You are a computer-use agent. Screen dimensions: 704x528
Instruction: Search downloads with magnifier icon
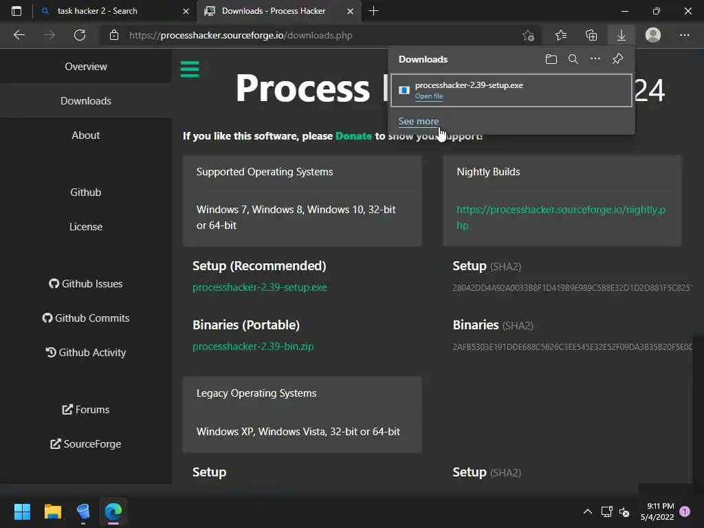pos(573,59)
